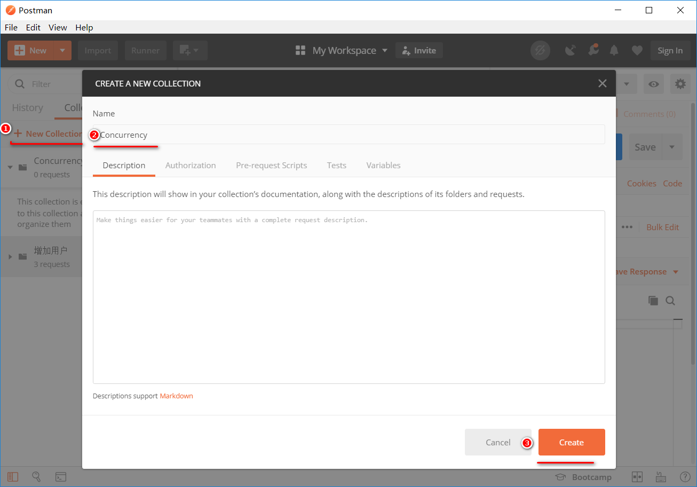Select the 增加用户 collection folder icon
Screen dimensions: 697x487
23,257
